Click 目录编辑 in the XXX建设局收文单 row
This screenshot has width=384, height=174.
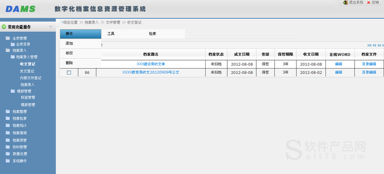click(x=369, y=64)
